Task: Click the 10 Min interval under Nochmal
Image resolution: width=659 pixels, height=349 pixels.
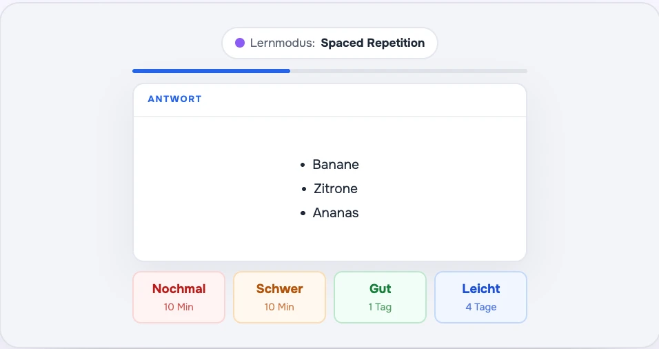Action: [179, 307]
